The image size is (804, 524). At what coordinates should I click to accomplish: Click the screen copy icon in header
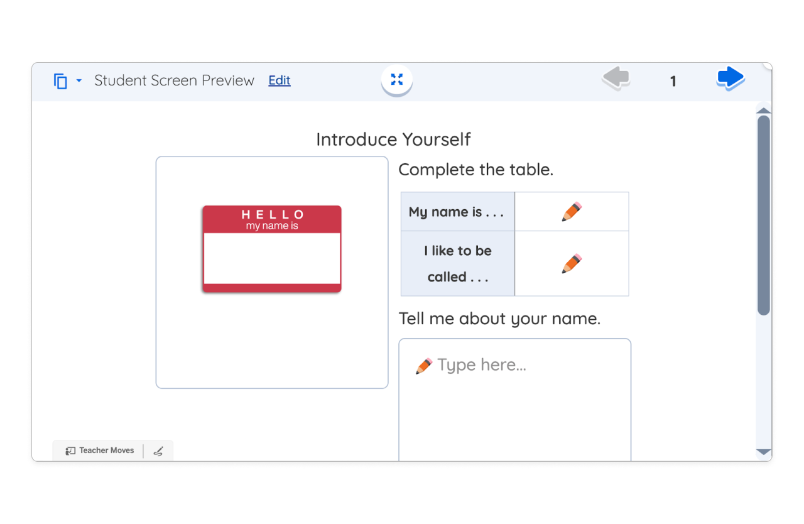click(x=60, y=81)
